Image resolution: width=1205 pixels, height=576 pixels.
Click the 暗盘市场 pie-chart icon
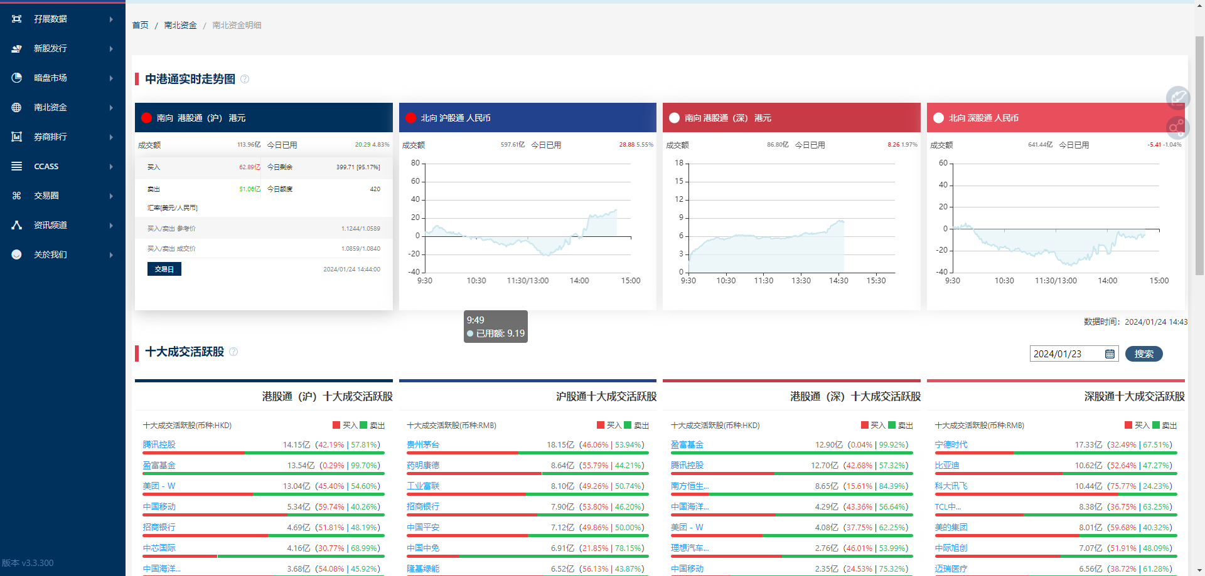pyautogui.click(x=17, y=78)
